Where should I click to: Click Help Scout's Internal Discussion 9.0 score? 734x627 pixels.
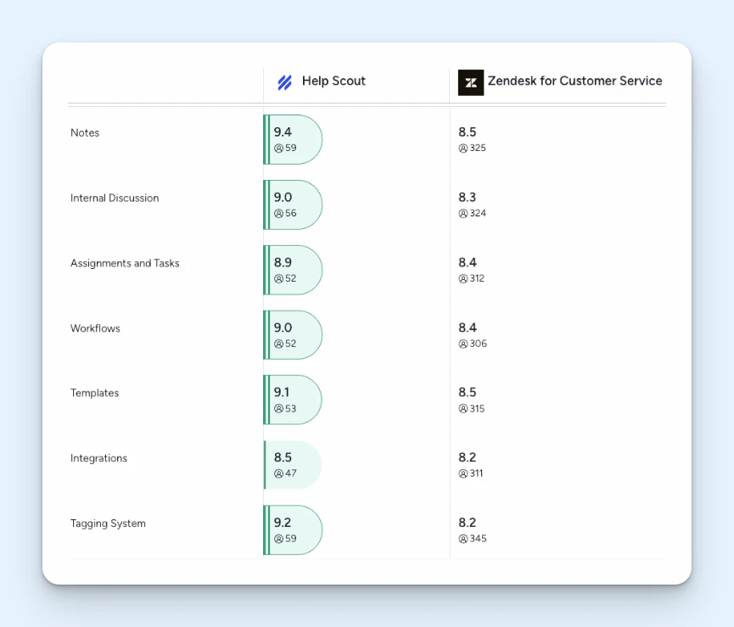(283, 198)
